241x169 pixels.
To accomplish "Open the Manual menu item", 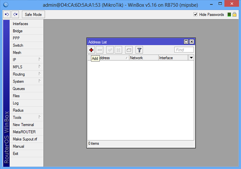I will 26,146.
